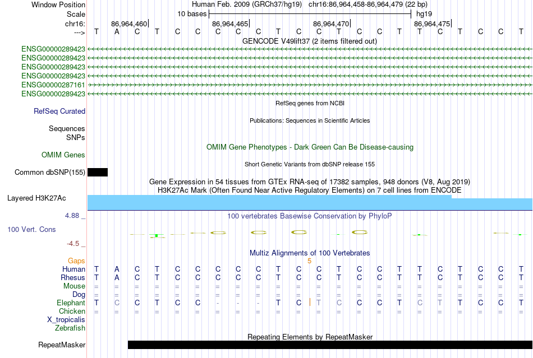Select the Elephant species label
This screenshot has width=533, height=358.
pyautogui.click(x=71, y=303)
